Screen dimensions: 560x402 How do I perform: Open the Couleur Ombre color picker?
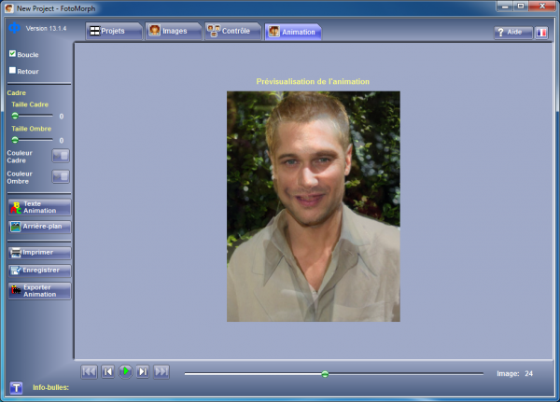click(61, 175)
